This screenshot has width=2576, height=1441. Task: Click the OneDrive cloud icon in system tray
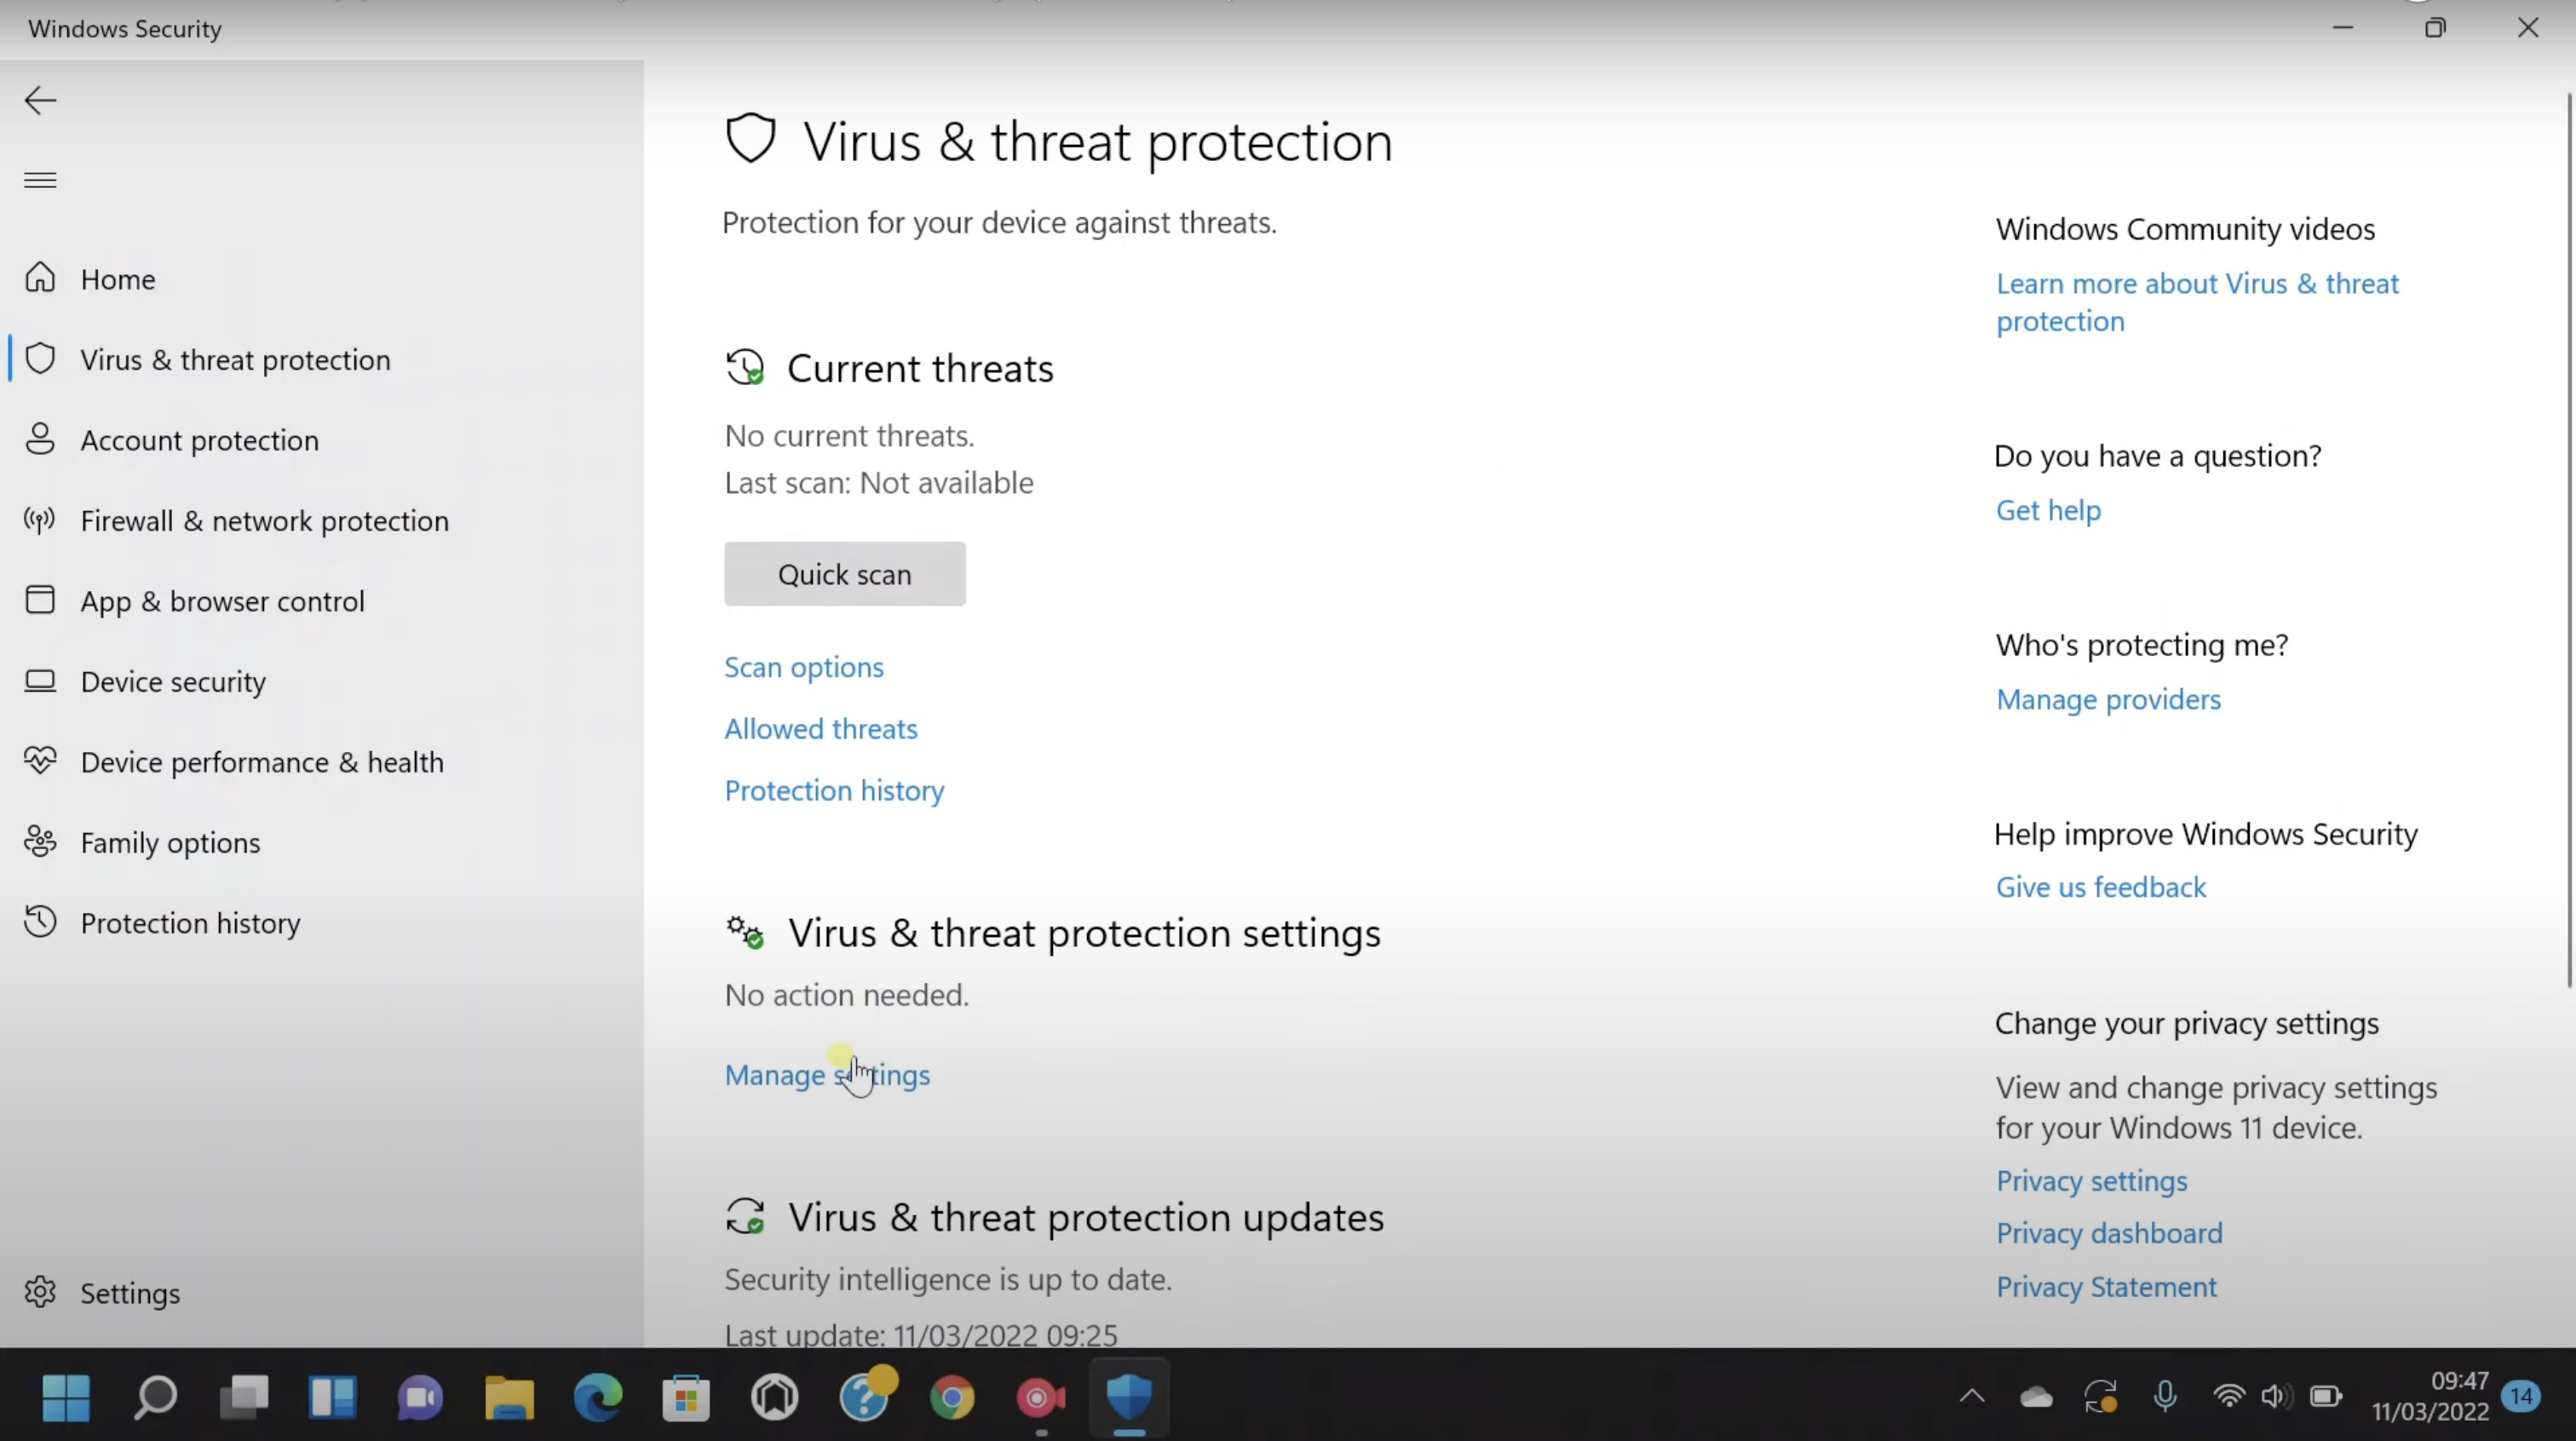[2035, 1398]
